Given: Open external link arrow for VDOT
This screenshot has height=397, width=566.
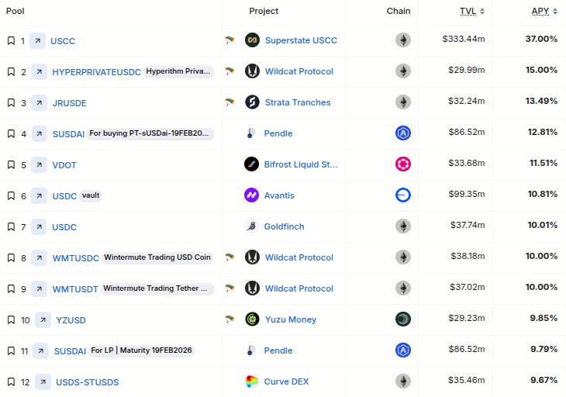Looking at the screenshot, I should coord(39,165).
